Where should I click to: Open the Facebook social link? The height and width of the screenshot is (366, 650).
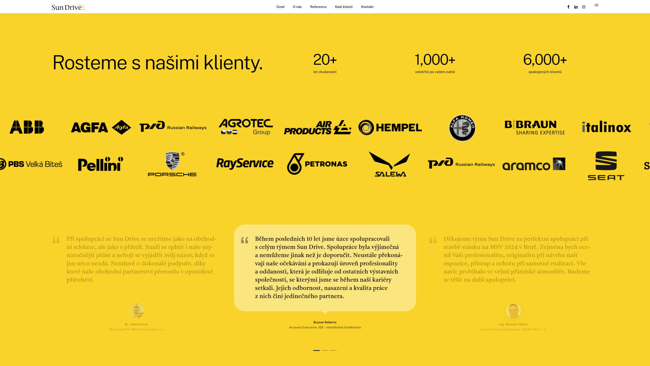(x=568, y=7)
